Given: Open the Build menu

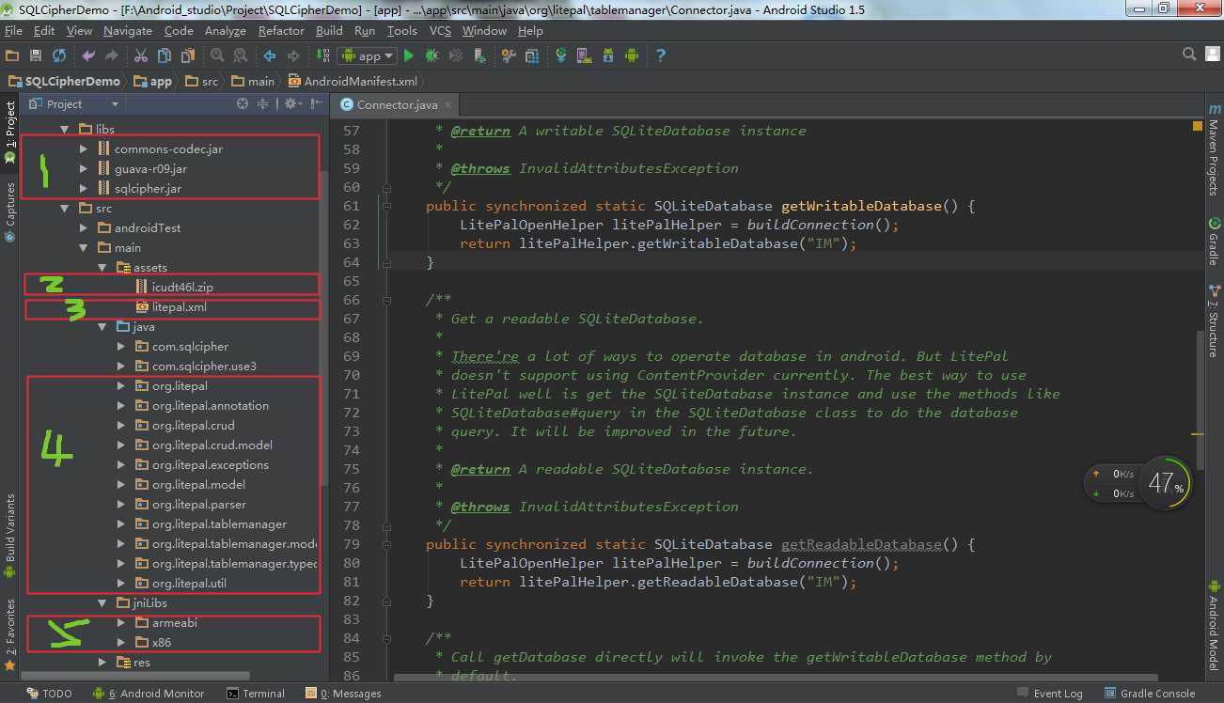Looking at the screenshot, I should 329,30.
